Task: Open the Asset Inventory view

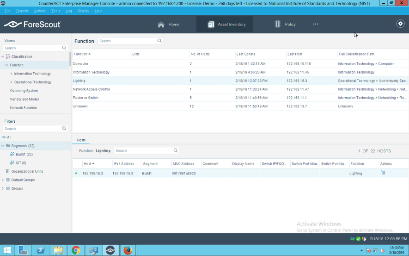Action: pyautogui.click(x=225, y=24)
